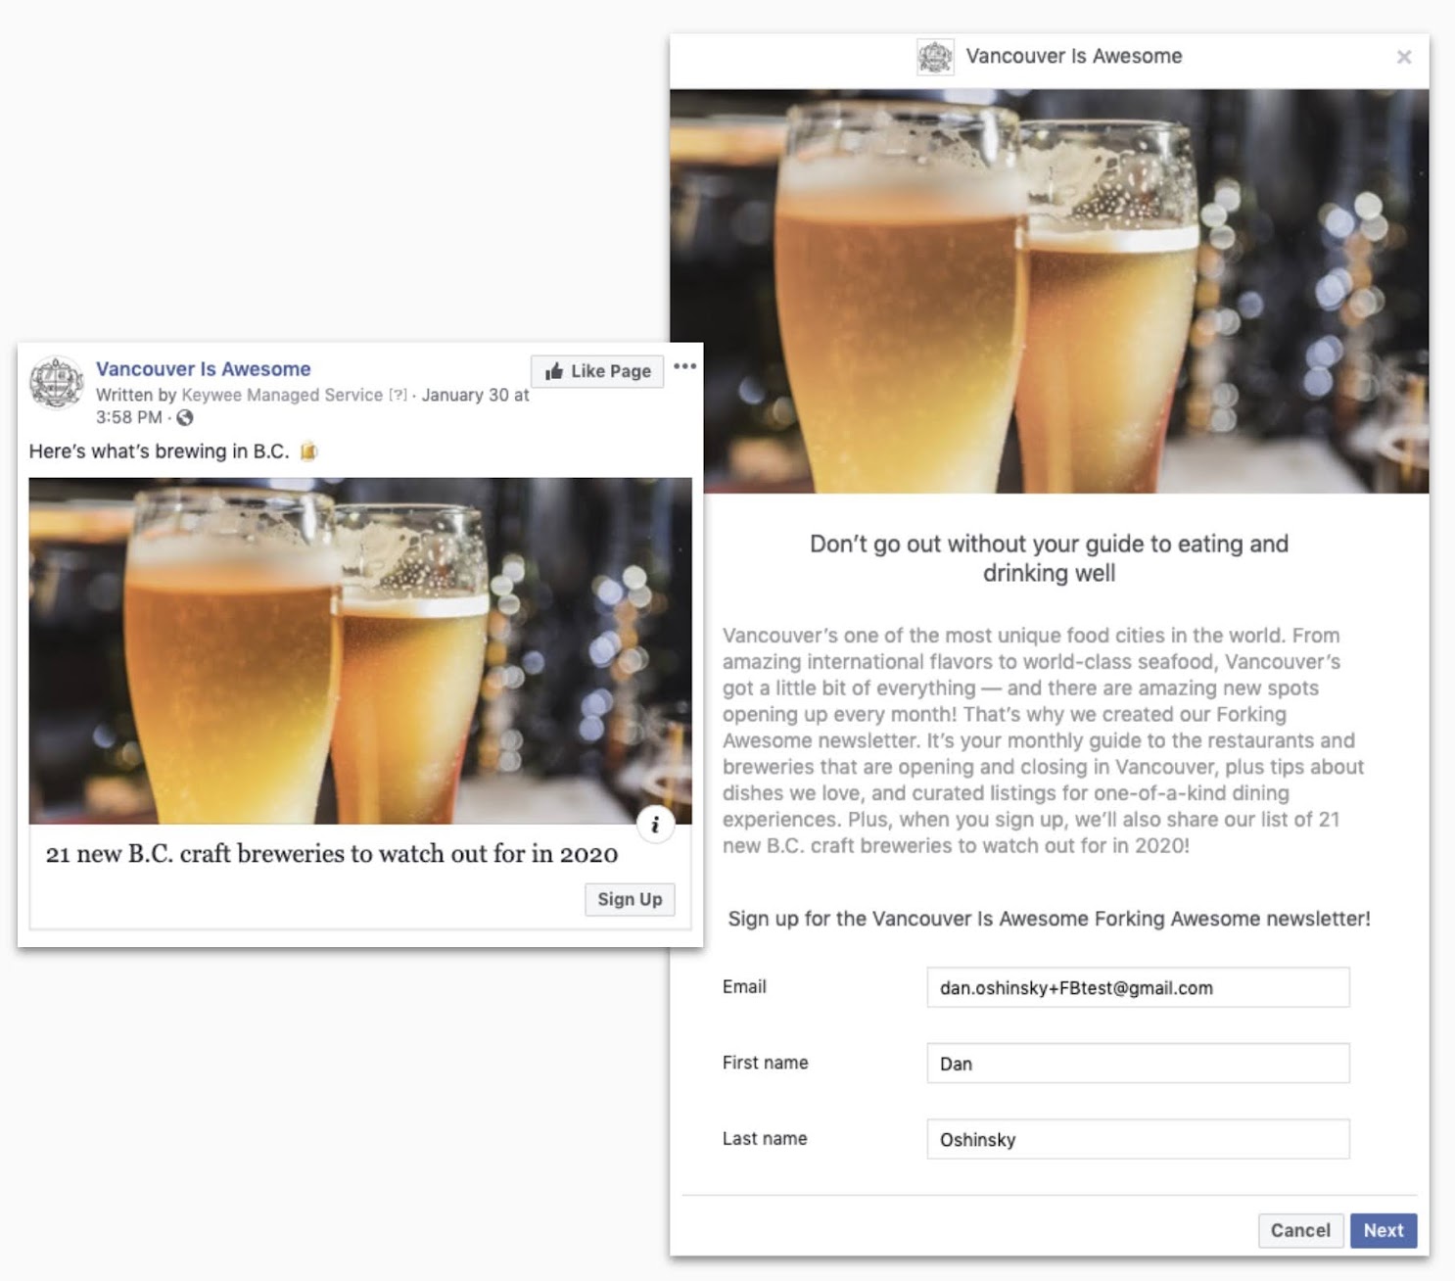The height and width of the screenshot is (1281, 1455).
Task: Click the beer photo in the feed post
Action: tap(360, 650)
